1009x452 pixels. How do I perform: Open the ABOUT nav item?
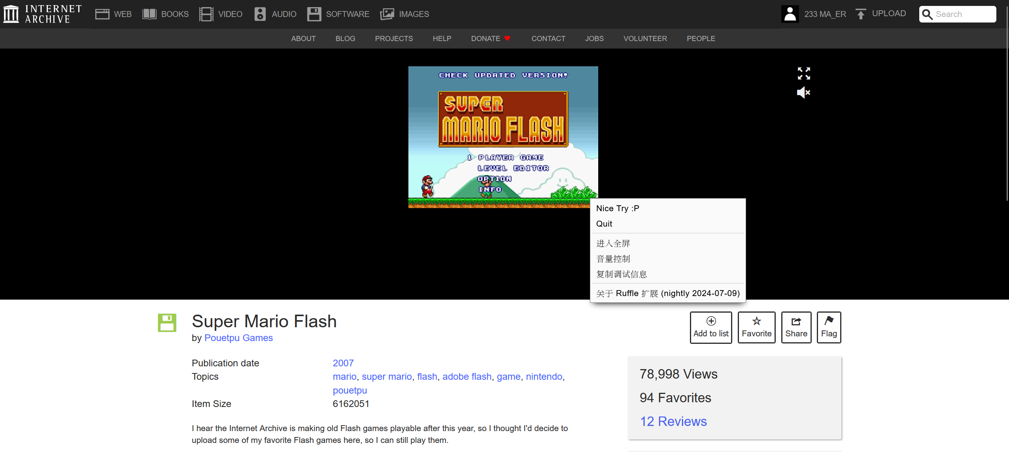pyautogui.click(x=303, y=39)
